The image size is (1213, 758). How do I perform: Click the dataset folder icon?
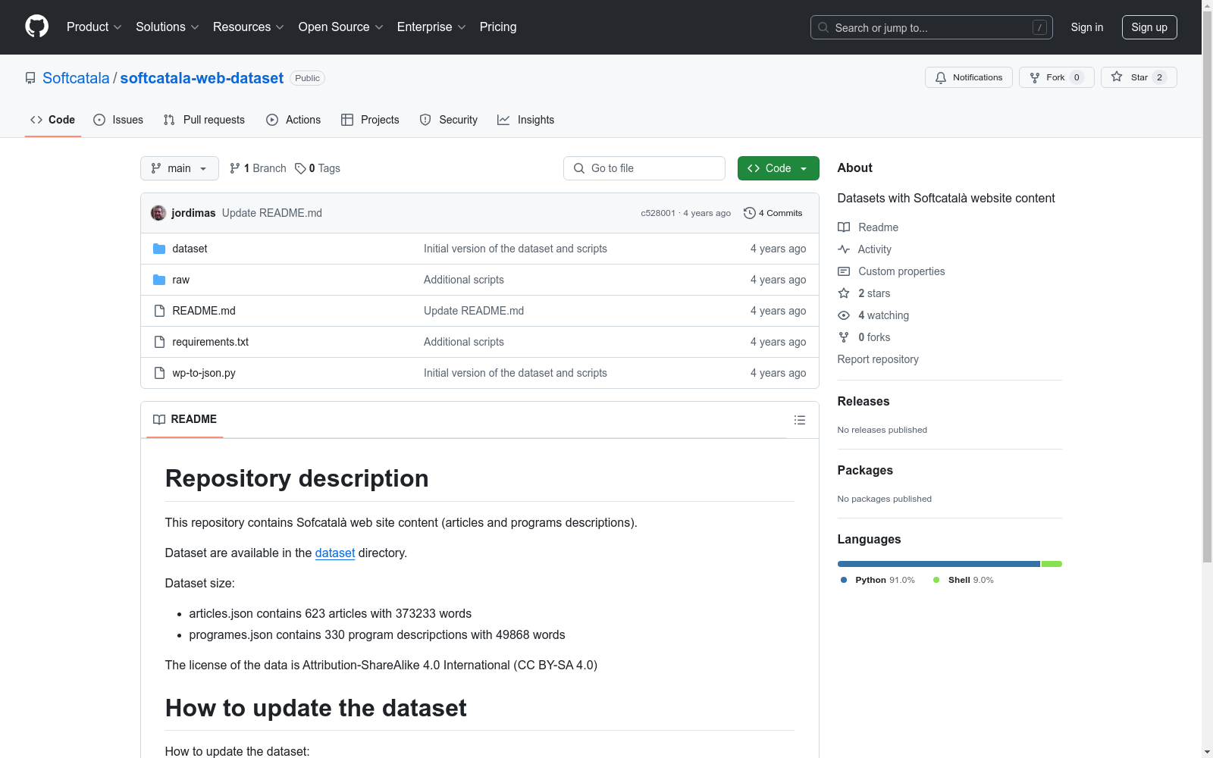click(x=159, y=249)
